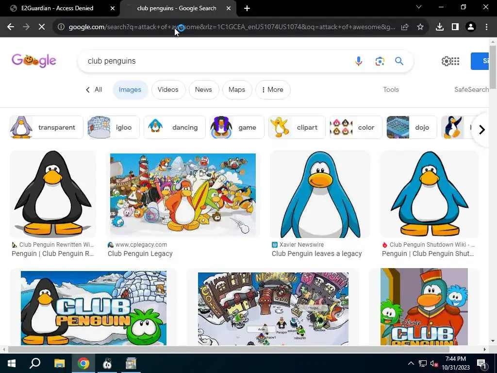Open the Club Penguin logo igloo image
Viewport: 497px width, 373px height.
(x=94, y=307)
